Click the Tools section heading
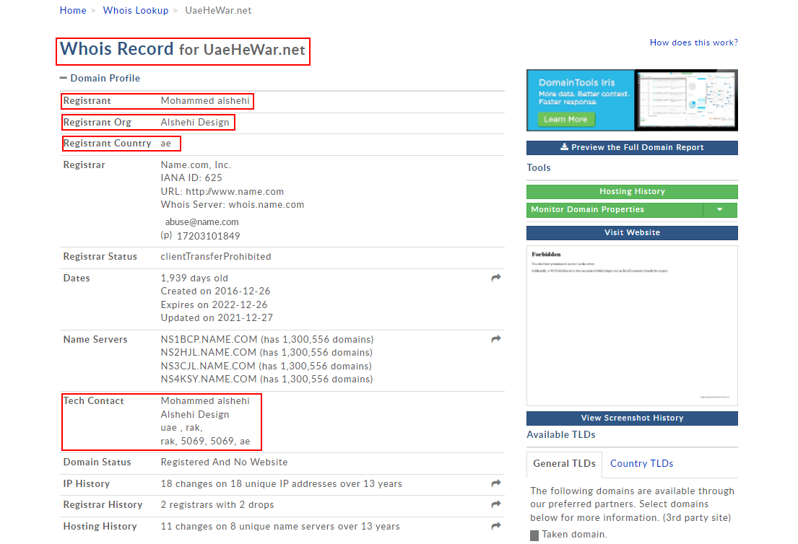The height and width of the screenshot is (544, 798). [539, 168]
